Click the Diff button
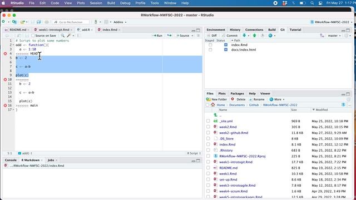 coord(212,36)
